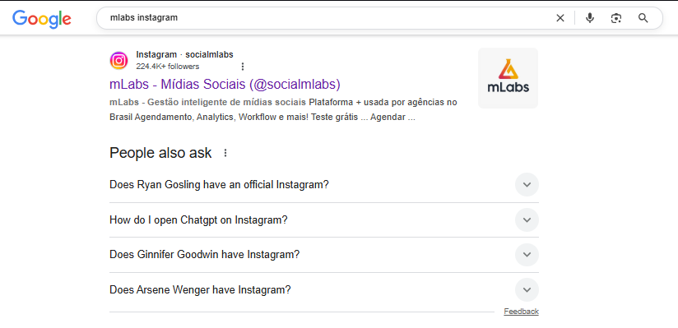Image resolution: width=678 pixels, height=328 pixels.
Task: Click the mLabs logo thumbnail
Action: (x=508, y=78)
